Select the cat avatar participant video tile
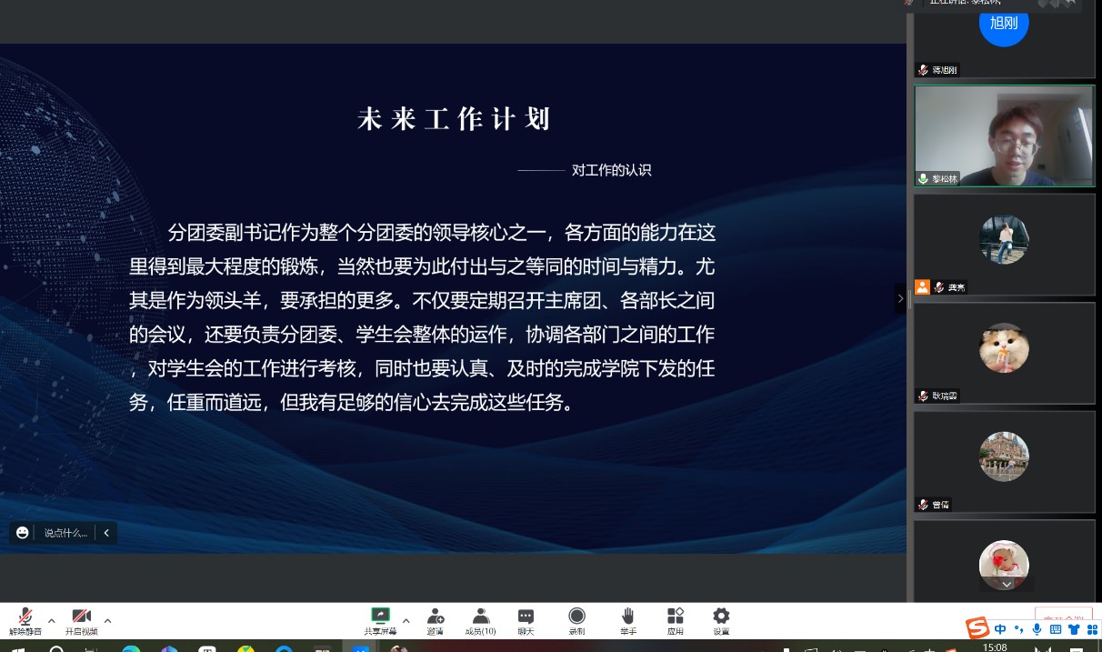Image resolution: width=1102 pixels, height=652 pixels. click(x=1004, y=353)
